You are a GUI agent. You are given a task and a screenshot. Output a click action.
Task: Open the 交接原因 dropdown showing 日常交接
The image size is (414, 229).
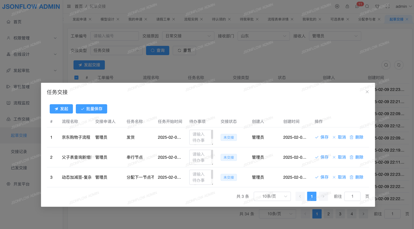[x=188, y=36]
